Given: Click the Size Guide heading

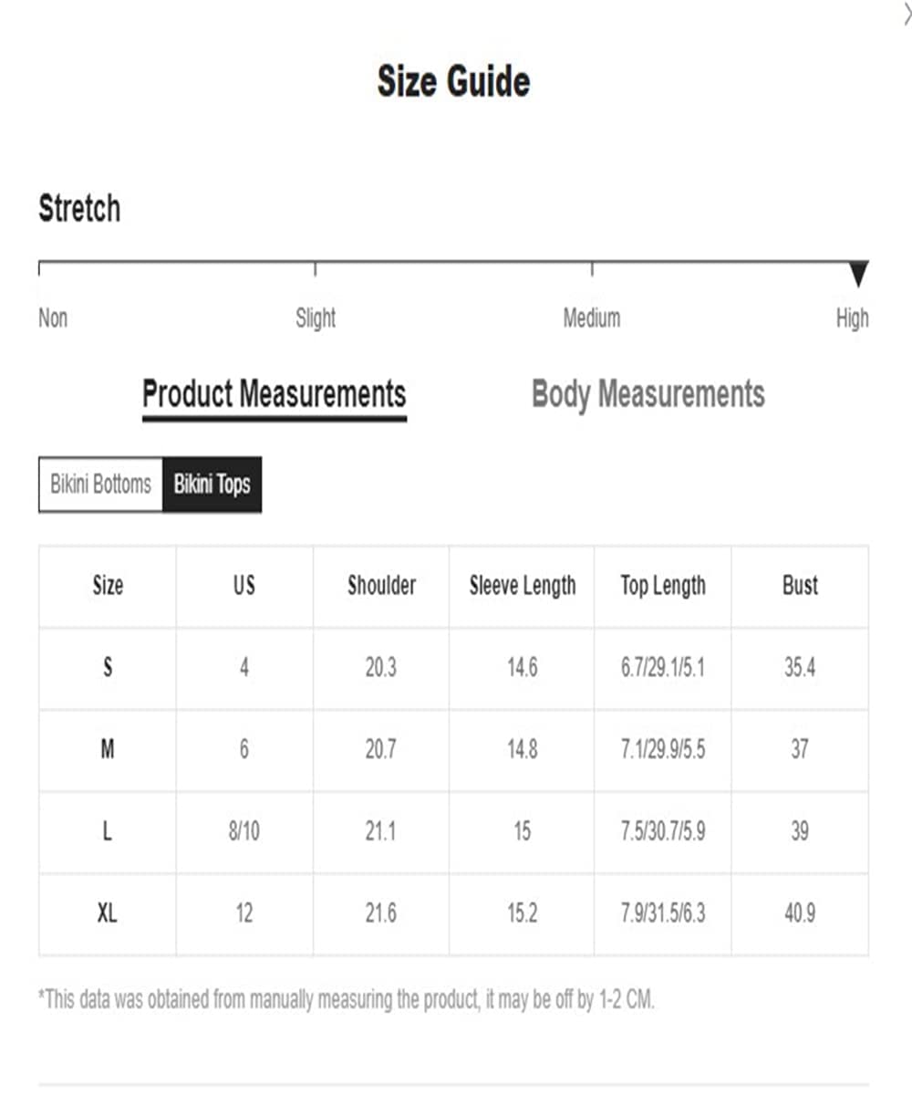Looking at the screenshot, I should pyautogui.click(x=453, y=82).
